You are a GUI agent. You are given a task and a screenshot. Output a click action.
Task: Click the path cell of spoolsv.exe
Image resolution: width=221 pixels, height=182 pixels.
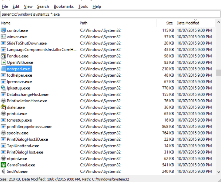(100, 133)
